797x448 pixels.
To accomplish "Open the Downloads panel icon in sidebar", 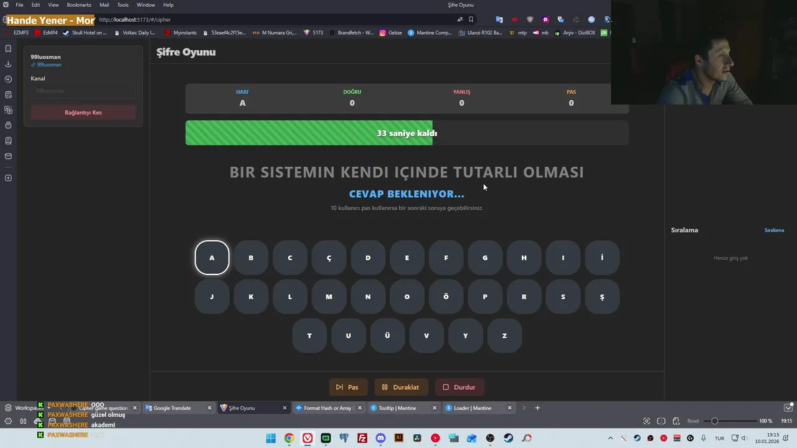I will [x=8, y=64].
